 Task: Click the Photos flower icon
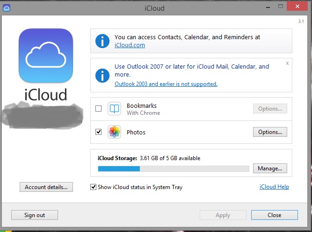[x=115, y=132]
